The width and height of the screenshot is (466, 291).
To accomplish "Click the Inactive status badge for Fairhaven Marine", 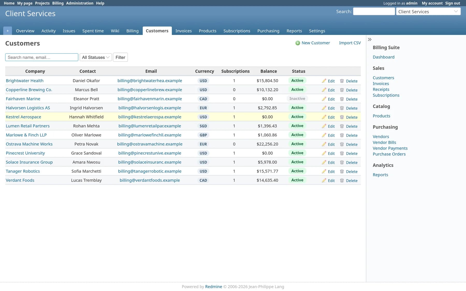I will pyautogui.click(x=297, y=99).
